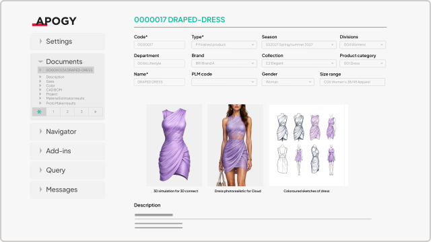Open the Collection dropdown
This screenshot has height=242, width=431.
[299, 63]
